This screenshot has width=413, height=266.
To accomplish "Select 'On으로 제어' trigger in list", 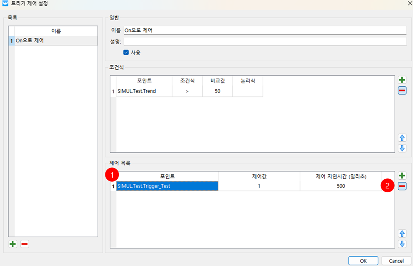I will click(56, 41).
